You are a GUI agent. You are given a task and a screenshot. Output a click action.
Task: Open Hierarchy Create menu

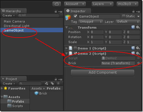(8, 15)
